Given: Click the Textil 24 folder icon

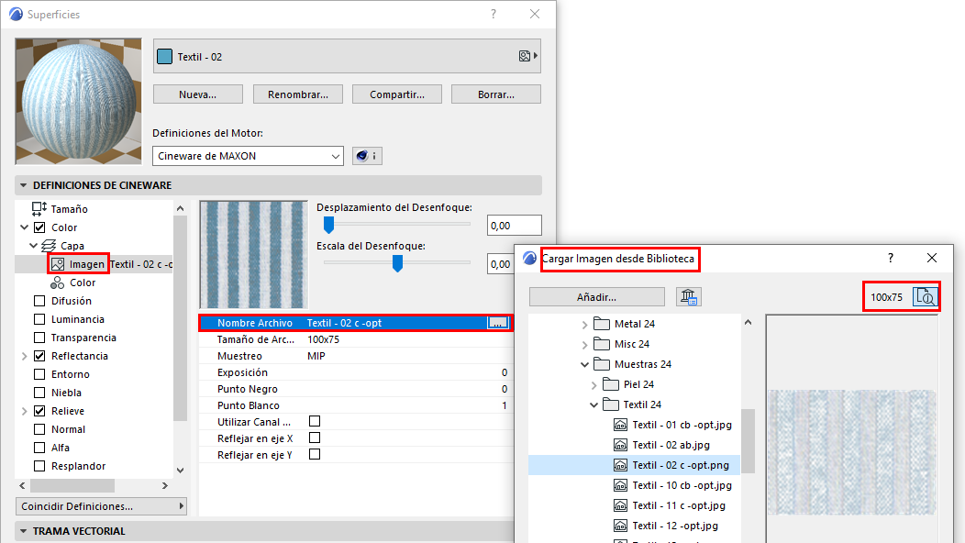Looking at the screenshot, I should (611, 404).
